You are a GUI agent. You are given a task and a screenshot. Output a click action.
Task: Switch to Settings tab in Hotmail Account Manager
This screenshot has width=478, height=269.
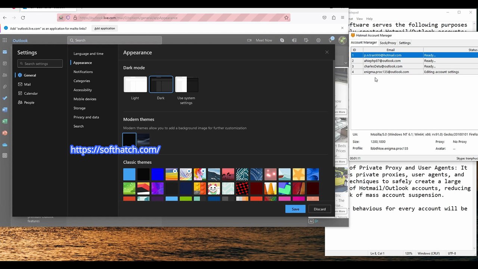click(405, 43)
